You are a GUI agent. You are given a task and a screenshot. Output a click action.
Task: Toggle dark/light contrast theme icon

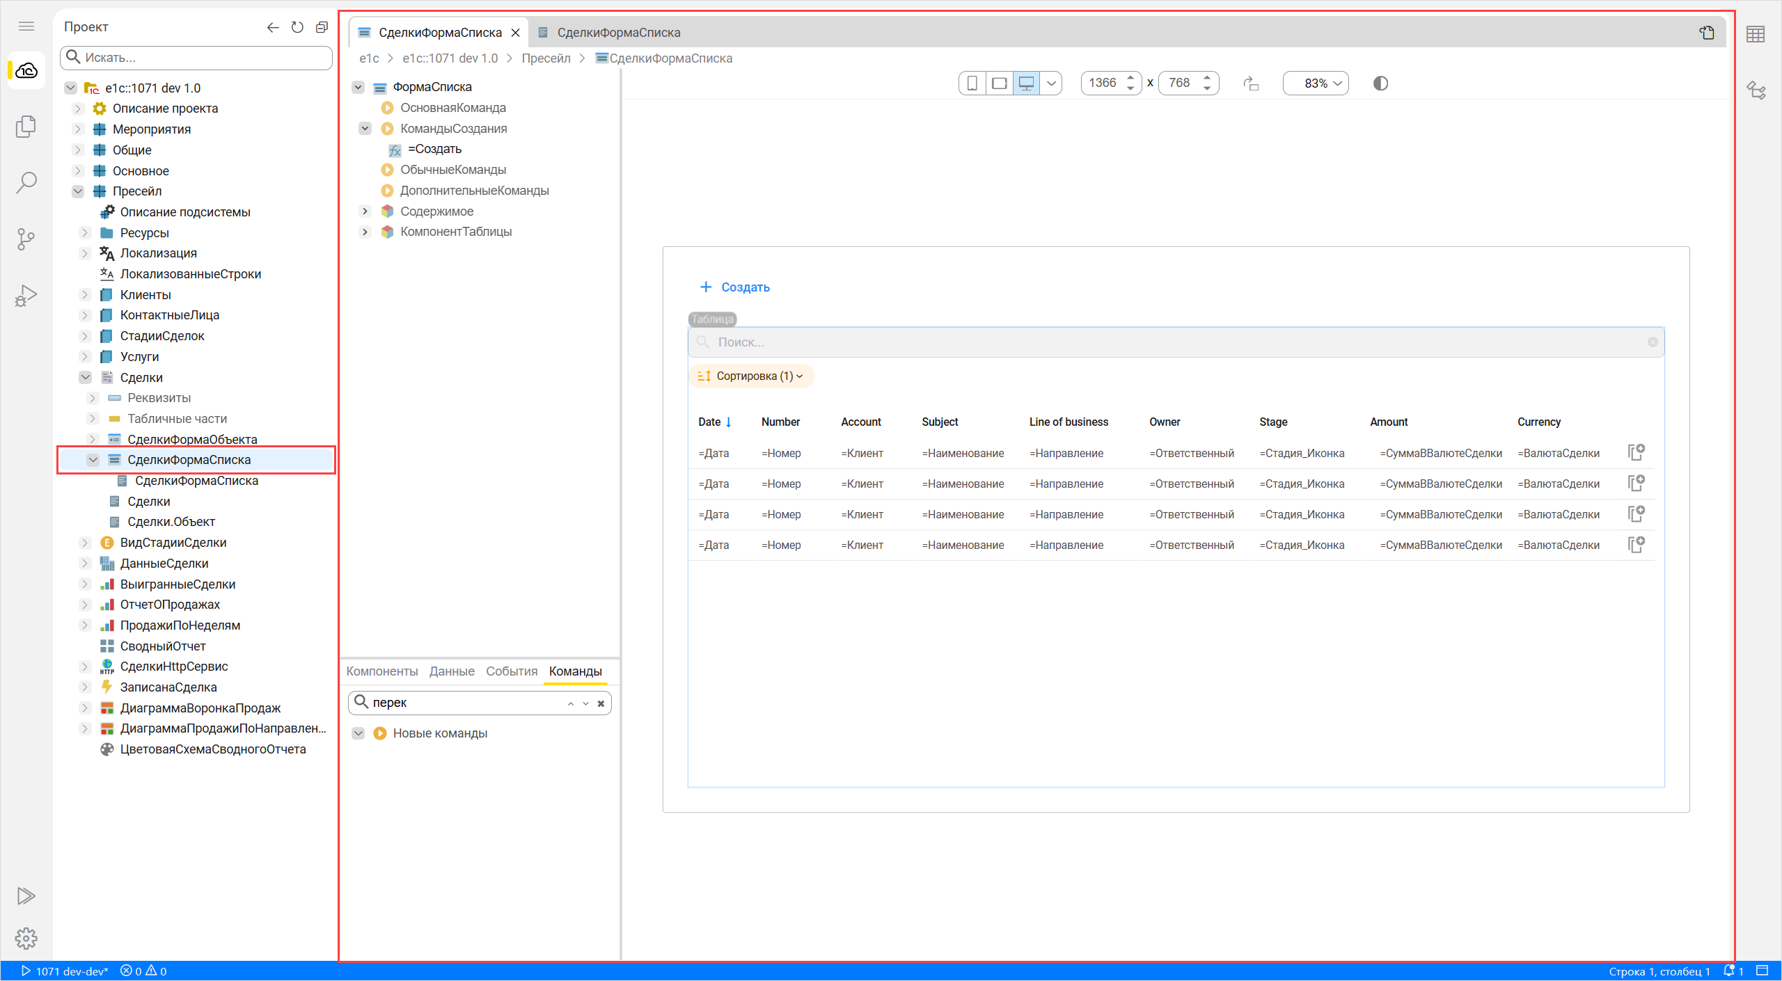pyautogui.click(x=1380, y=83)
